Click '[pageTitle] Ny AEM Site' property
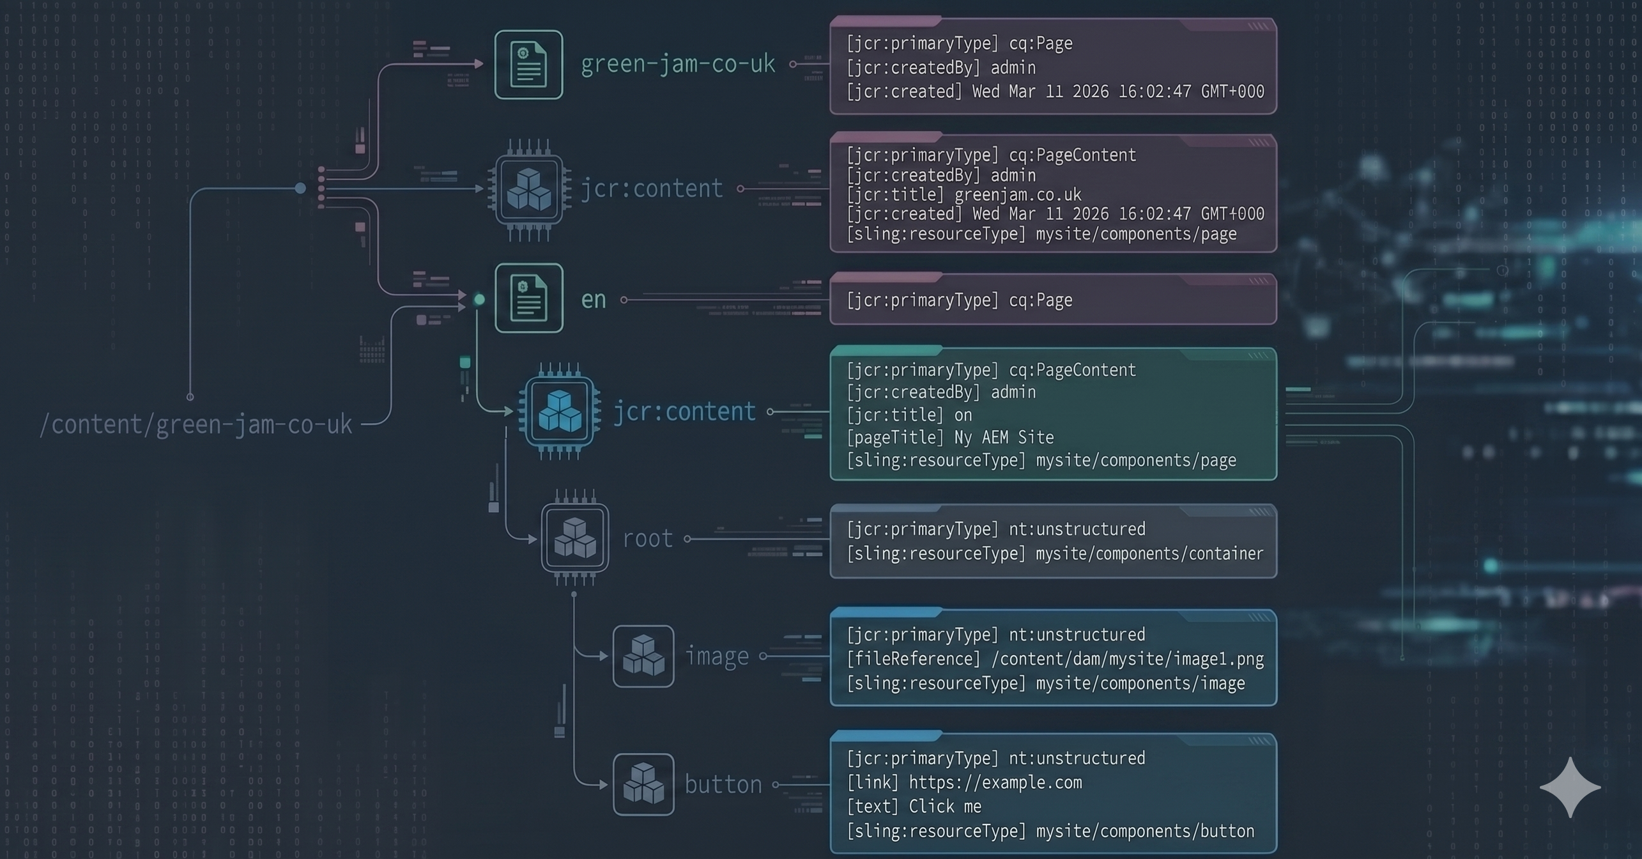1642x859 pixels. [x=950, y=438]
